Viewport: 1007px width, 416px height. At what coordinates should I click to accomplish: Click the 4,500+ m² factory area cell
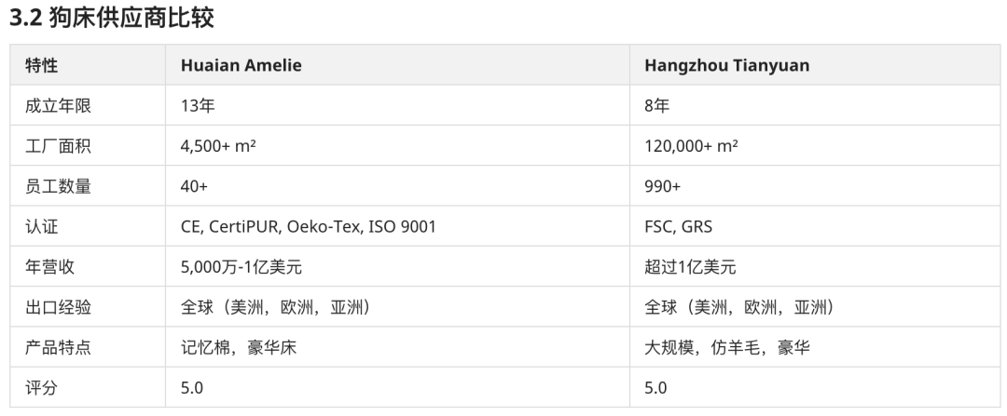click(x=397, y=145)
